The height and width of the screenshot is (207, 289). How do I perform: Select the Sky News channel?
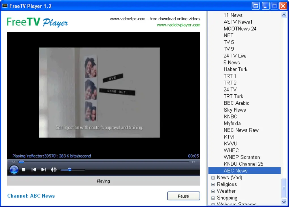coord(235,110)
